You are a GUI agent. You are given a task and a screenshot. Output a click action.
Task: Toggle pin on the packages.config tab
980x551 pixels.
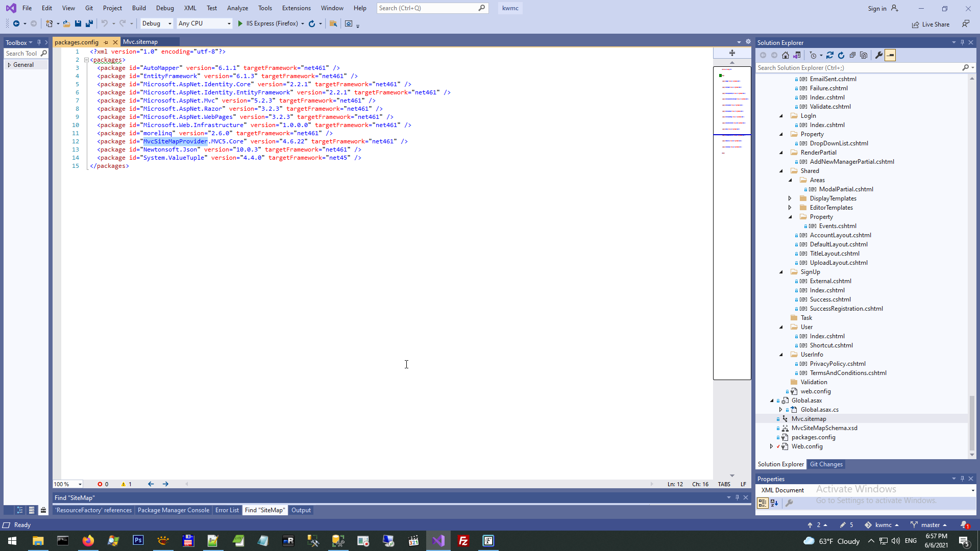coord(106,42)
